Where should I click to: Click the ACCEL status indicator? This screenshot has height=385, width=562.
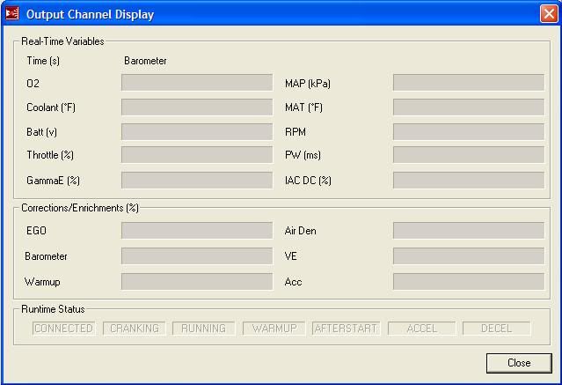click(x=422, y=329)
